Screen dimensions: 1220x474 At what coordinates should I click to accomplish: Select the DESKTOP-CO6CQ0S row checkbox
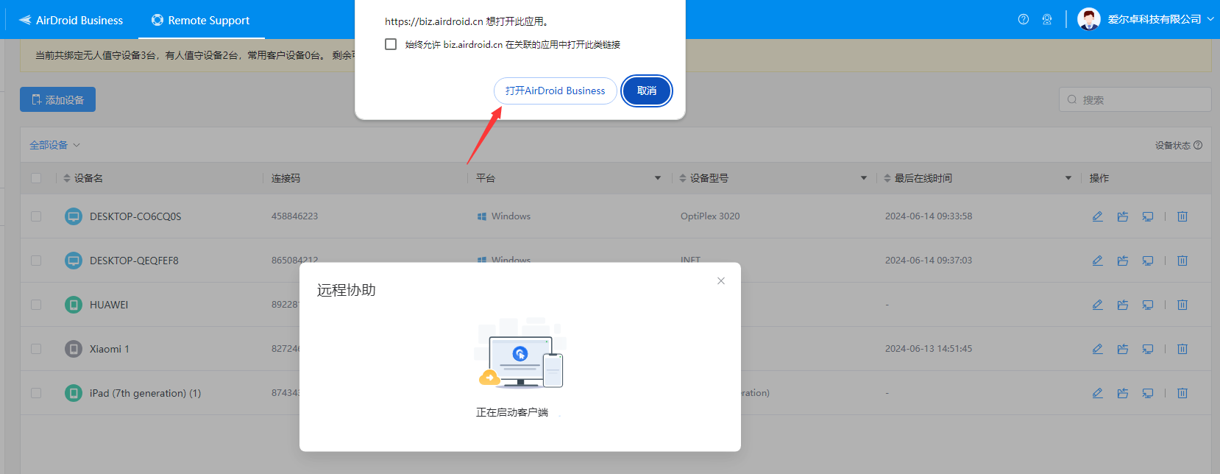point(36,216)
